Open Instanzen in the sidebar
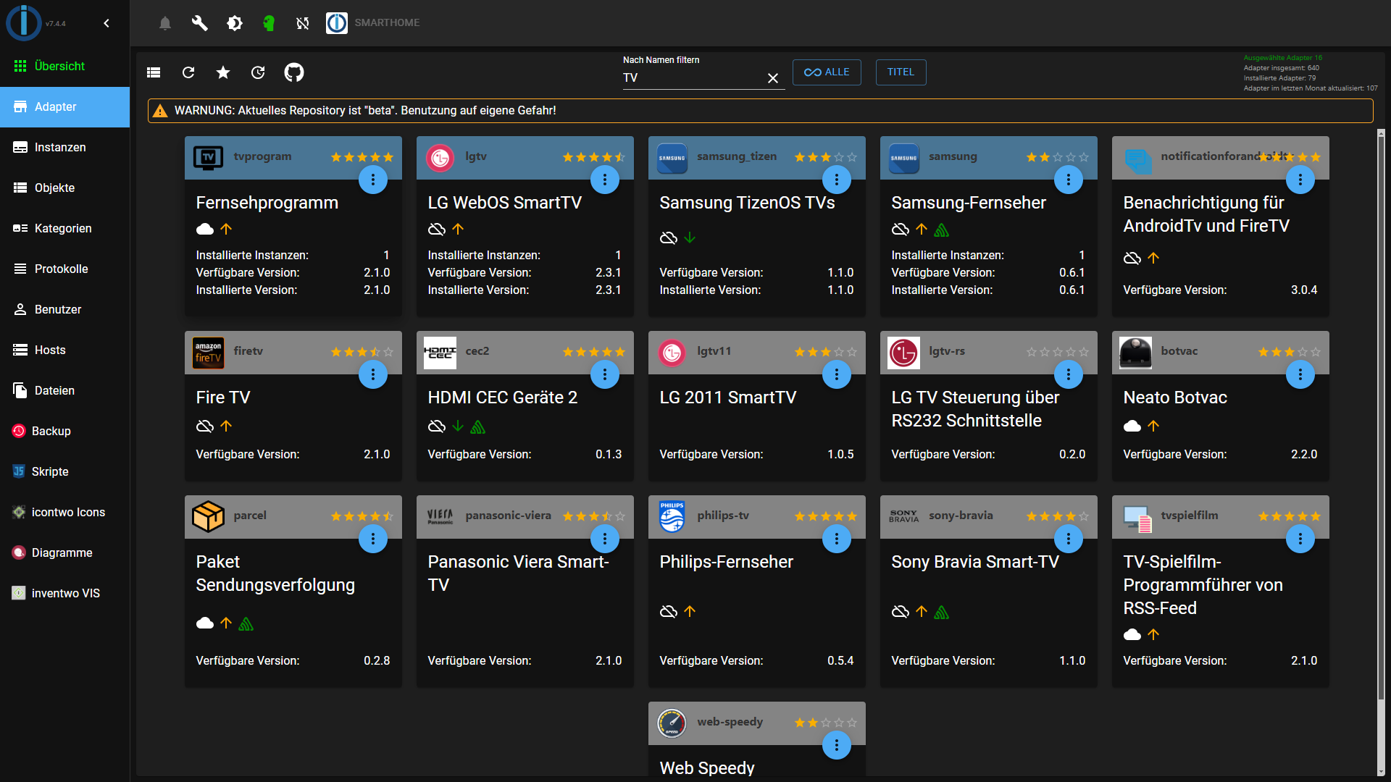 (x=65, y=148)
